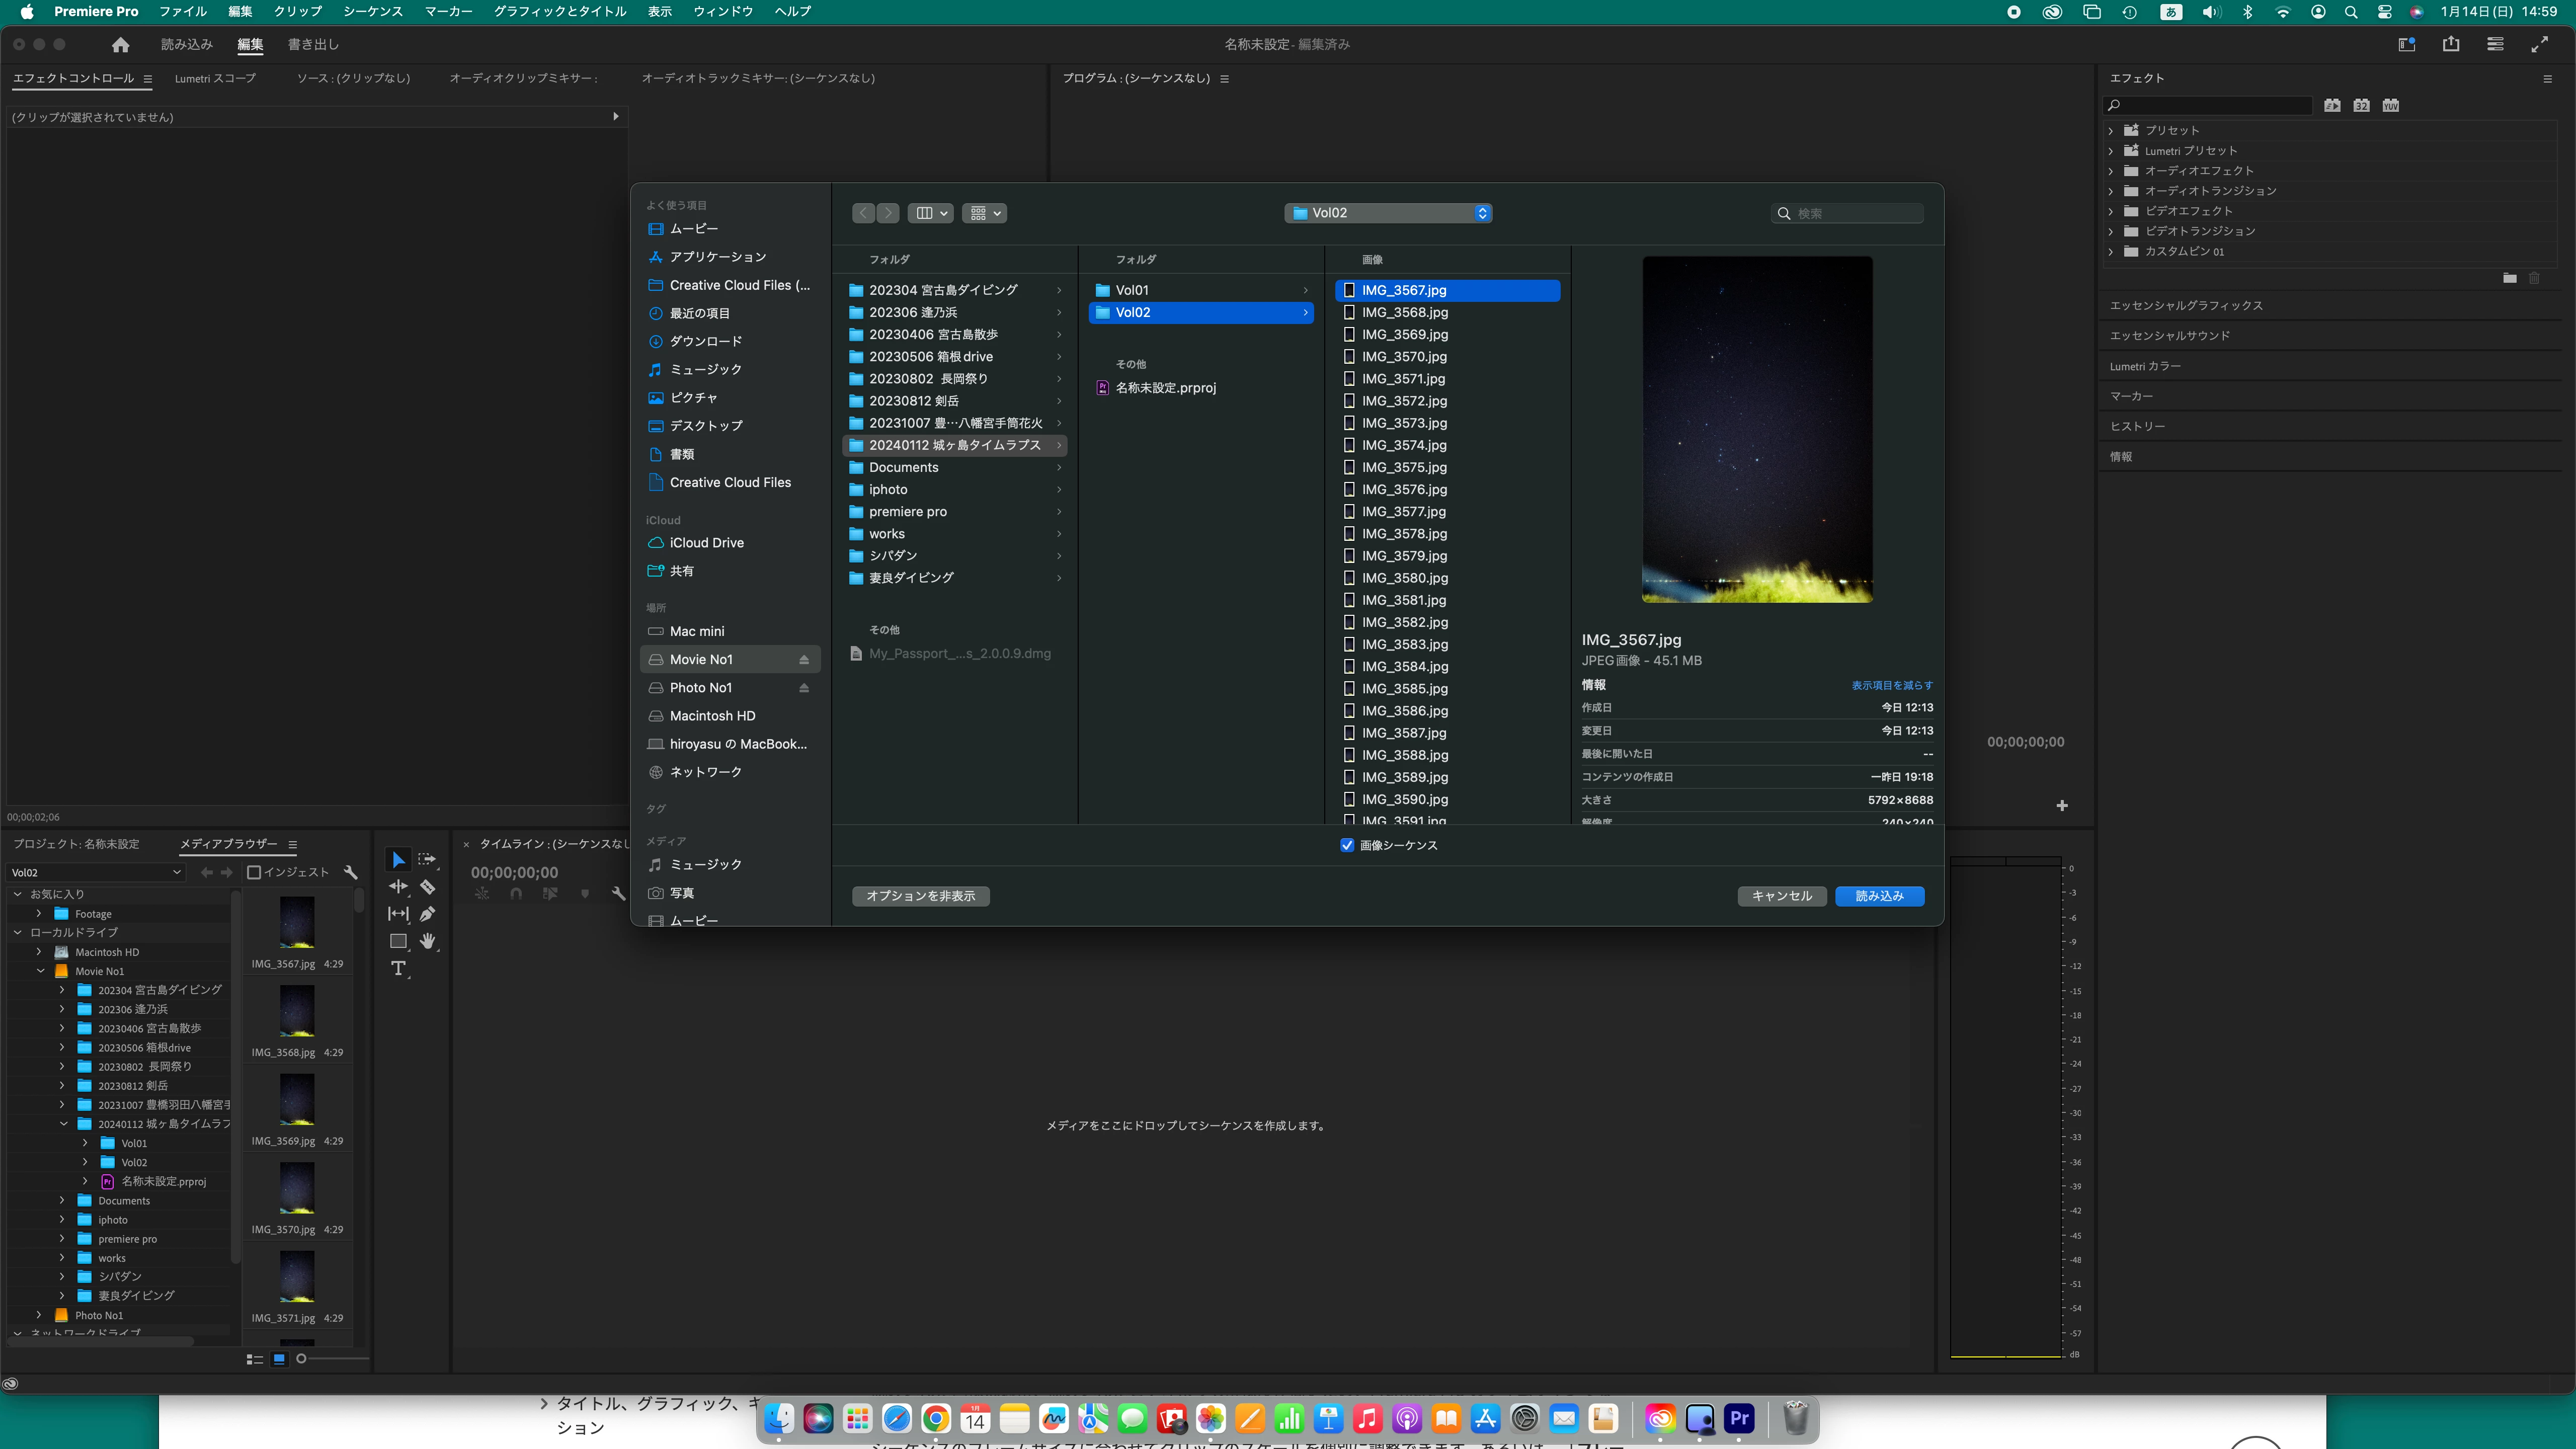Open the Vol02 path dropdown in dialog

[x=1388, y=213]
